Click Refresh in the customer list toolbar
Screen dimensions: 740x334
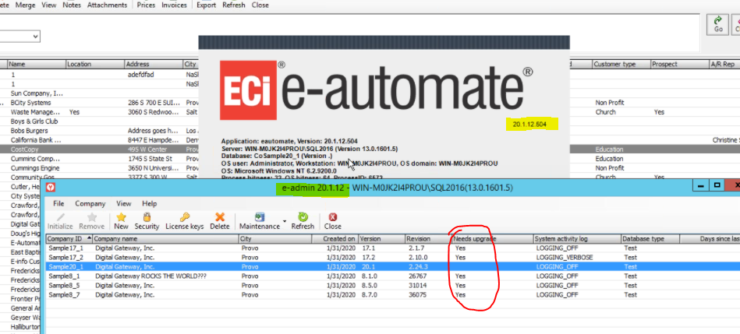click(x=234, y=5)
